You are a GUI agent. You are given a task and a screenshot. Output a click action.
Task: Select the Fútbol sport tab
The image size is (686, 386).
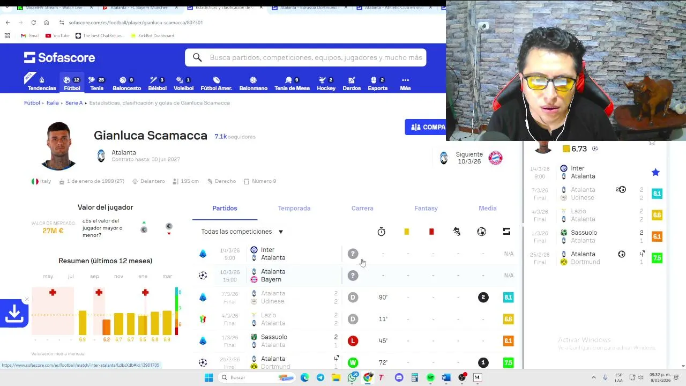point(72,84)
